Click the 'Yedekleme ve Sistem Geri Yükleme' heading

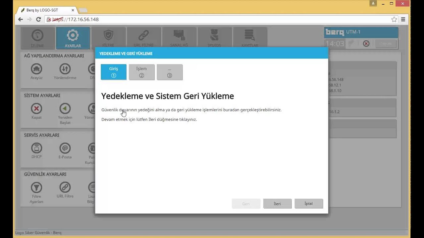click(168, 96)
